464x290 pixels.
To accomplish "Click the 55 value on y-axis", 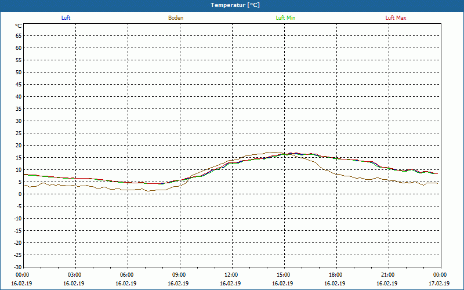I will 19,60.
